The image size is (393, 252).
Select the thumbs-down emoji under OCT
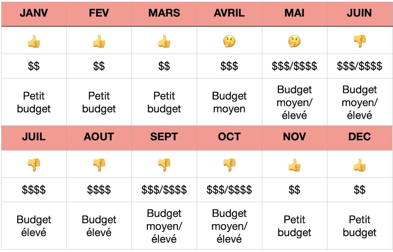[230, 165]
